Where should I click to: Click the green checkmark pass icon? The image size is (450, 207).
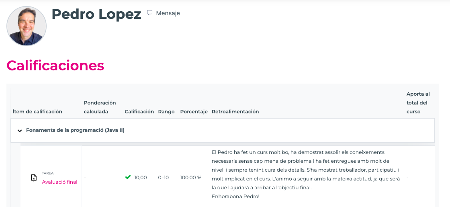tap(128, 177)
